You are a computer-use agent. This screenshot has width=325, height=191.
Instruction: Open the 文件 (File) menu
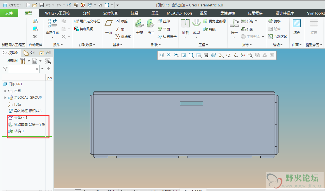point(9,13)
